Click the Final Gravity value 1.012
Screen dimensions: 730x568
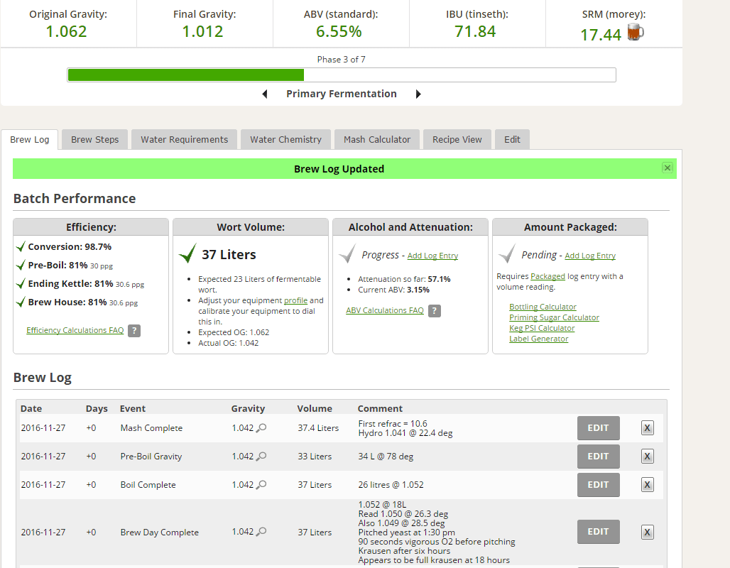[x=202, y=32]
